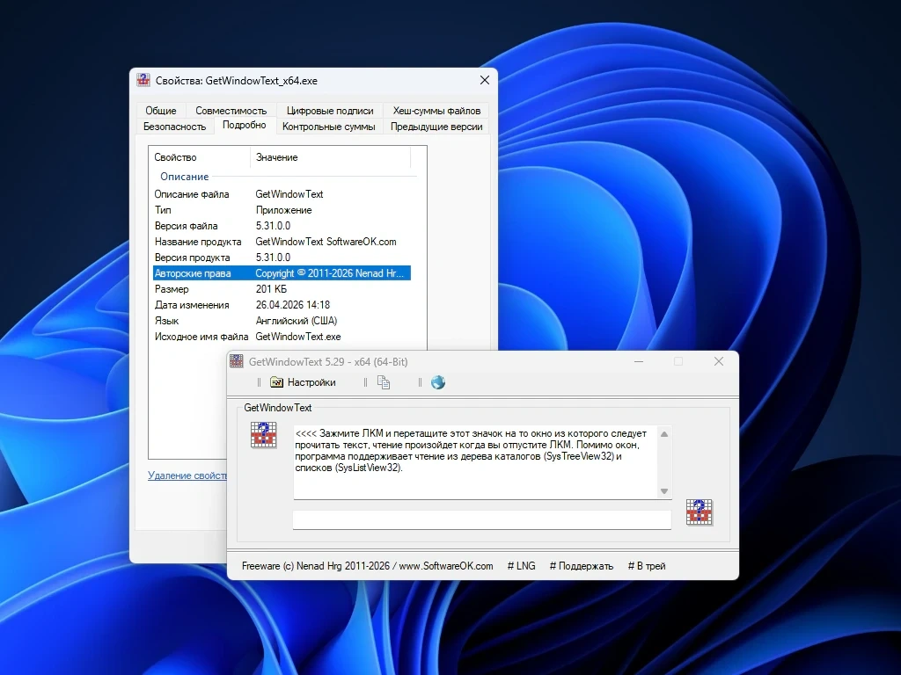
Task: Minimize the GetWindowText window
Action: 639,361
